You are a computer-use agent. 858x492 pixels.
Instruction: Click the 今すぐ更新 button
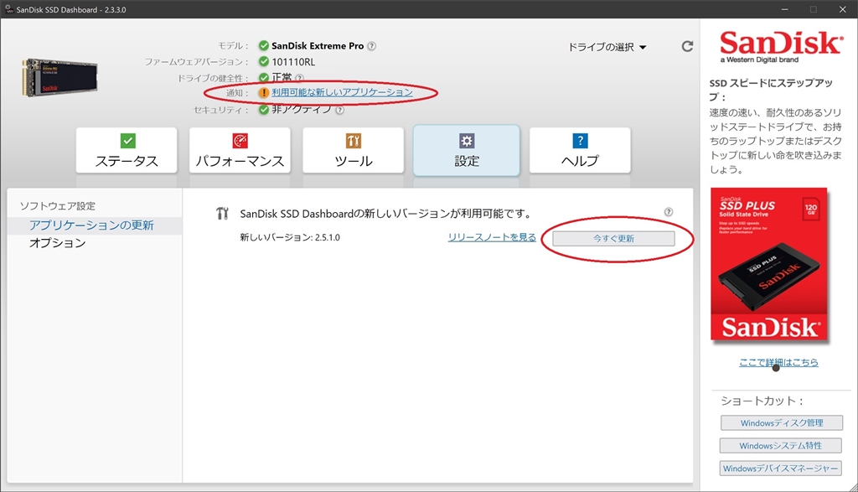tap(613, 239)
